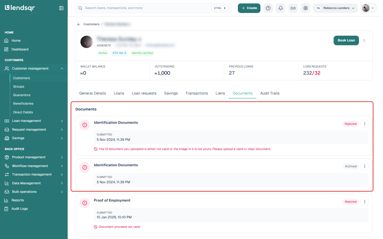Image resolution: width=383 pixels, height=239 pixels.
Task: Open customer kebab menu beside Book Loan
Action: coord(364,41)
